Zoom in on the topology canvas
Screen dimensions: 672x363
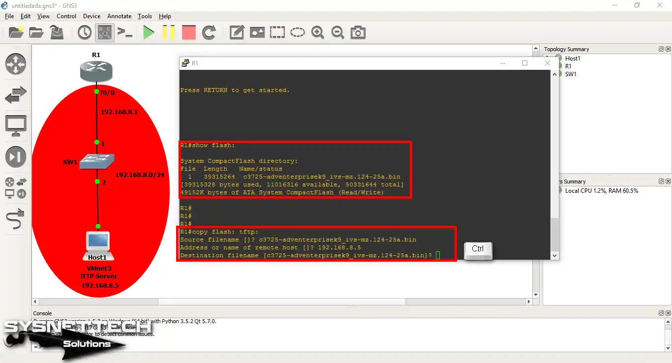coord(318,32)
